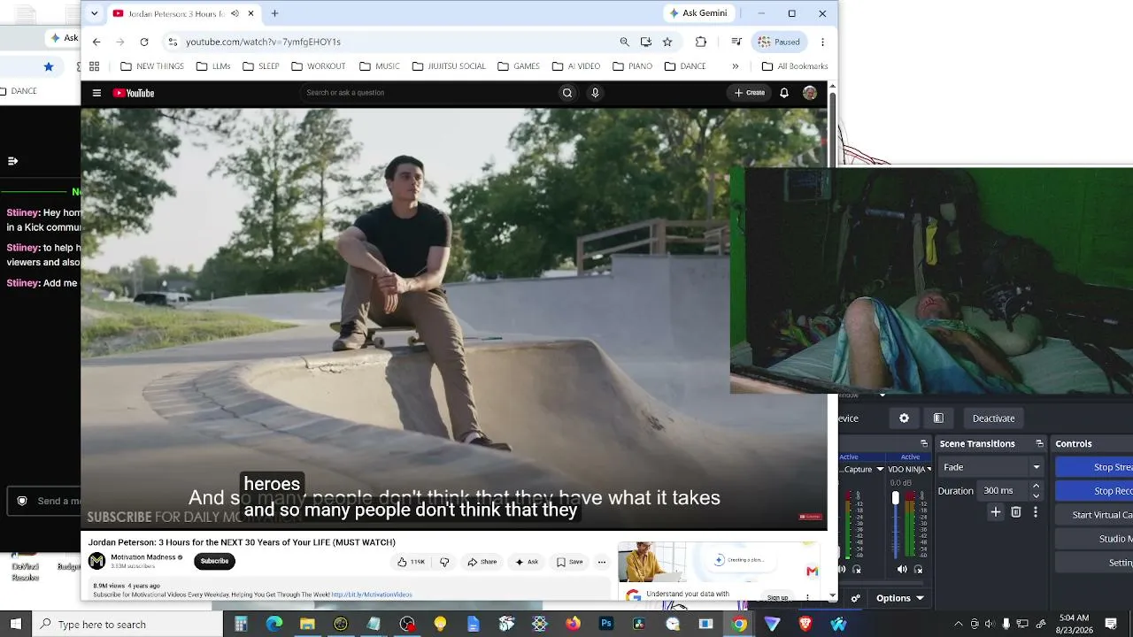The width and height of the screenshot is (1133, 637).
Task: Open the audio mixer Options dropdown
Action: 900,598
